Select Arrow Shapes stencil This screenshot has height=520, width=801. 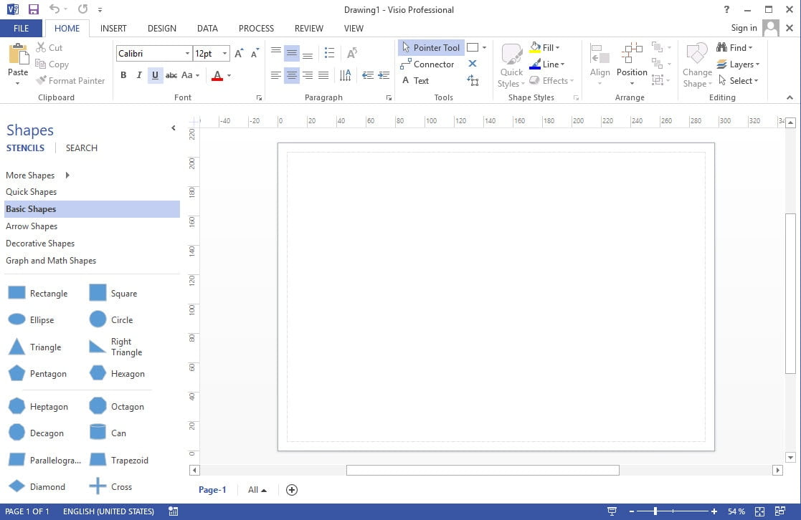tap(92, 226)
